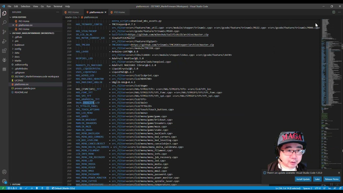Image resolution: width=343 pixels, height=193 pixels.
Task: Open the Source Control view
Action: 4,32
